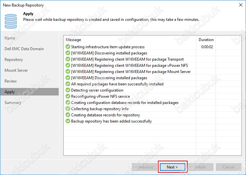Select the Mount Server wizard step
Screen dimensions: 246x175
pos(16,70)
